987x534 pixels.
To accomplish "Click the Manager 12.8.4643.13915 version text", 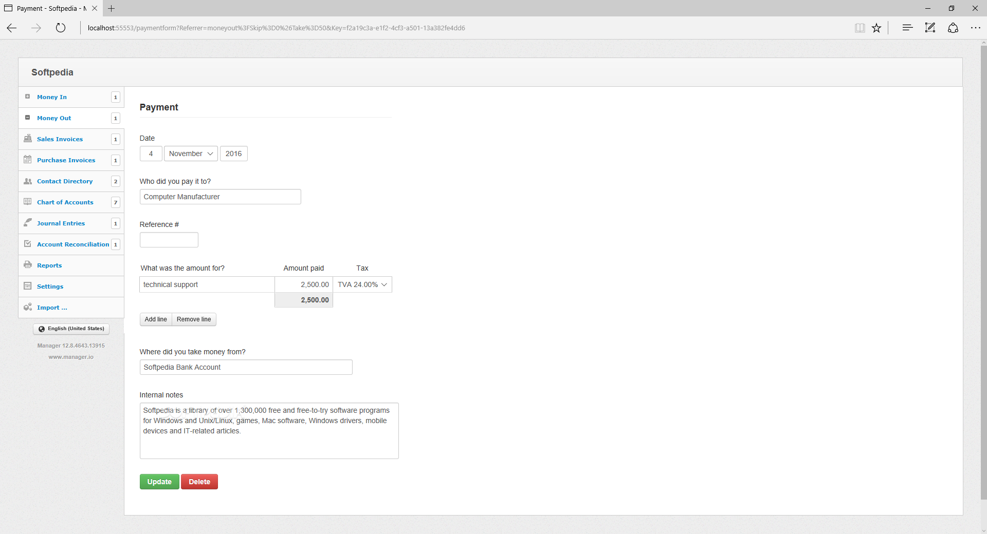I will click(71, 346).
